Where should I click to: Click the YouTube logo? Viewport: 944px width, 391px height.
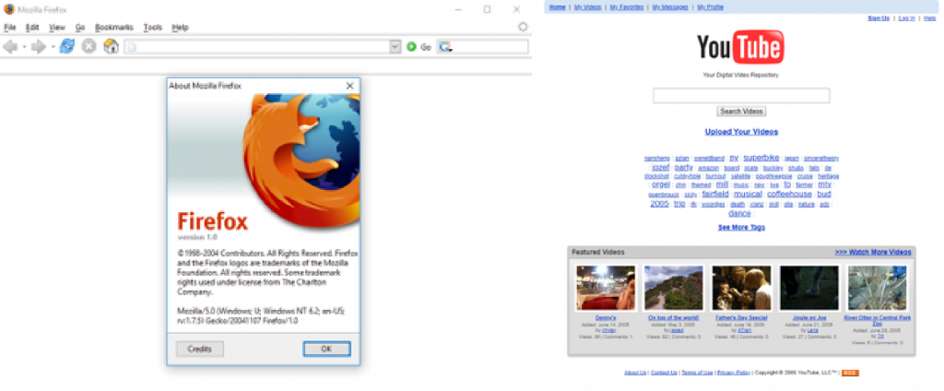(740, 48)
